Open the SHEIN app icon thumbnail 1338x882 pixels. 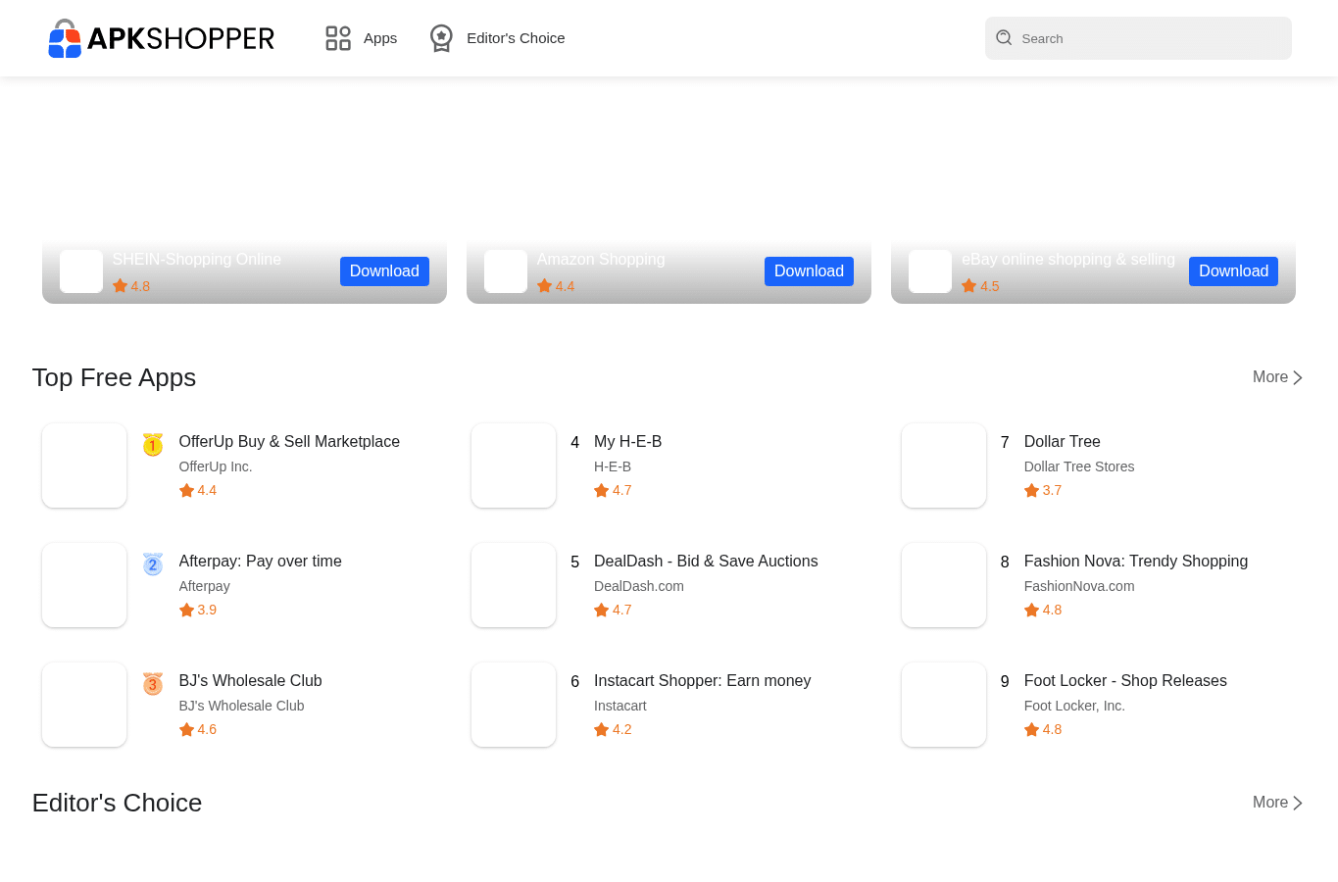(x=81, y=271)
